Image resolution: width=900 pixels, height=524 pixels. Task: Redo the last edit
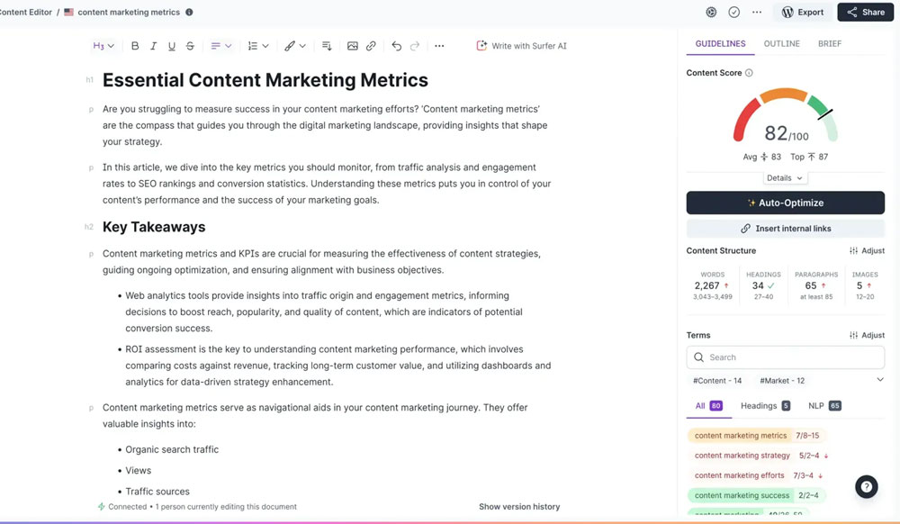[414, 46]
